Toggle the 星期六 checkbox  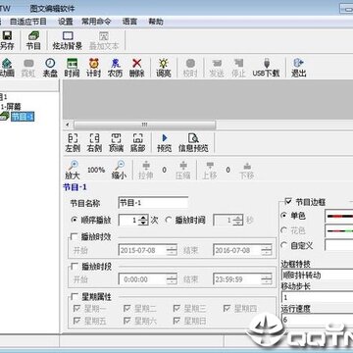(x=127, y=321)
